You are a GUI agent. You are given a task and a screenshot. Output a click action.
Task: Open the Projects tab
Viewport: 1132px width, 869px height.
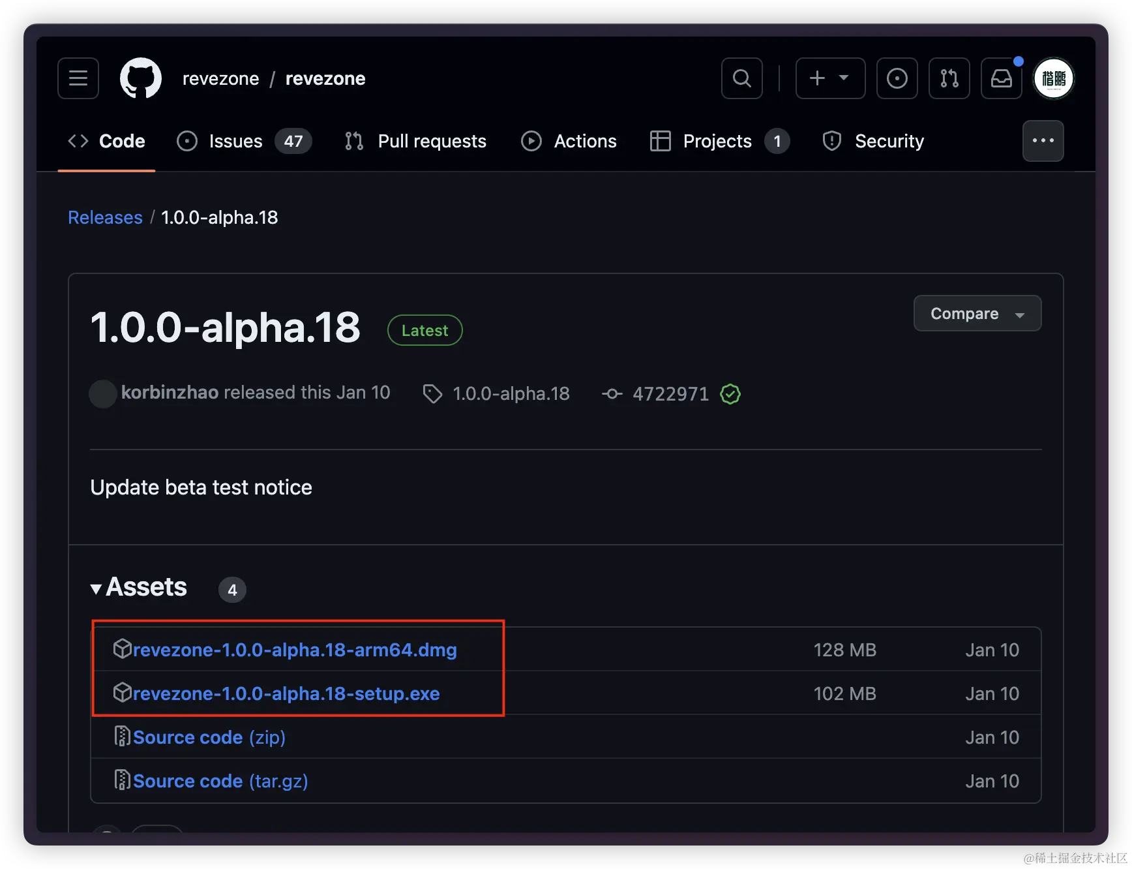[x=720, y=141]
